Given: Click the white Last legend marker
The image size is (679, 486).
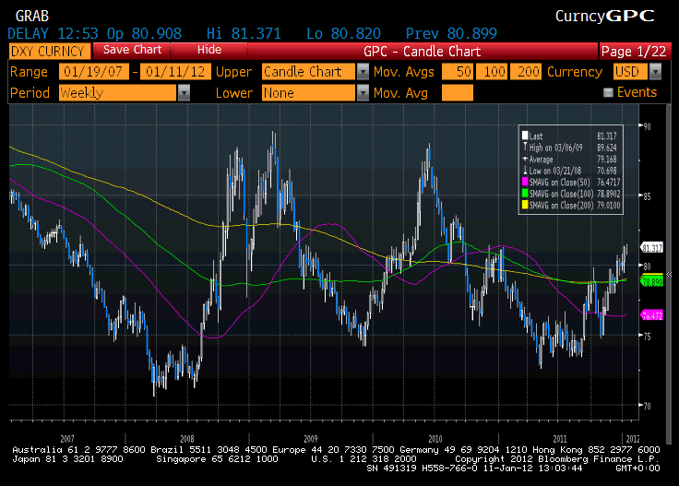Looking at the screenshot, I should (525, 136).
